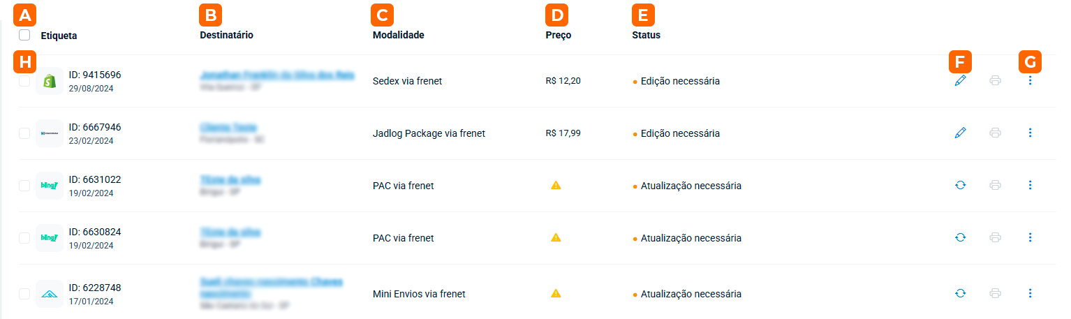Image resolution: width=1071 pixels, height=319 pixels.
Task: Click the Shopify store icon for ID 9415696
Action: 50,81
